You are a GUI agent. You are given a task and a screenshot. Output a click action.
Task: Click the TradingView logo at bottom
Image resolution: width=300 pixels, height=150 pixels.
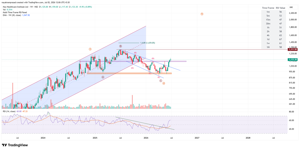[15, 145]
